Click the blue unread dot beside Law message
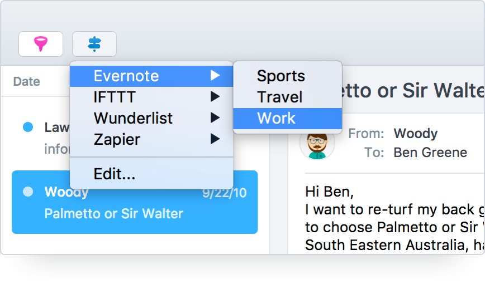Image resolution: width=485 pixels, height=284 pixels. tap(27, 128)
